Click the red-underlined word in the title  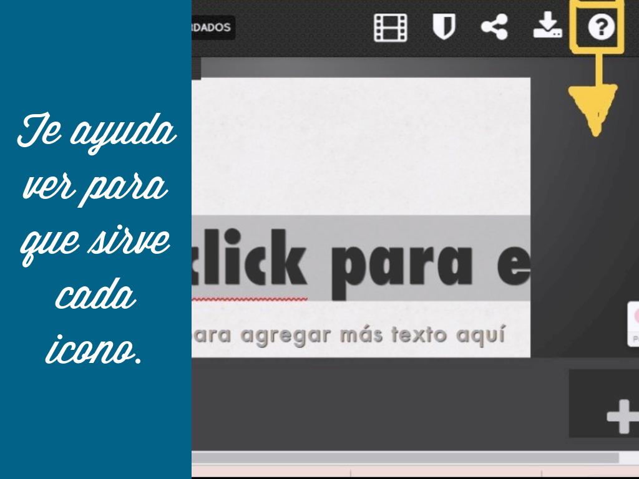click(250, 259)
